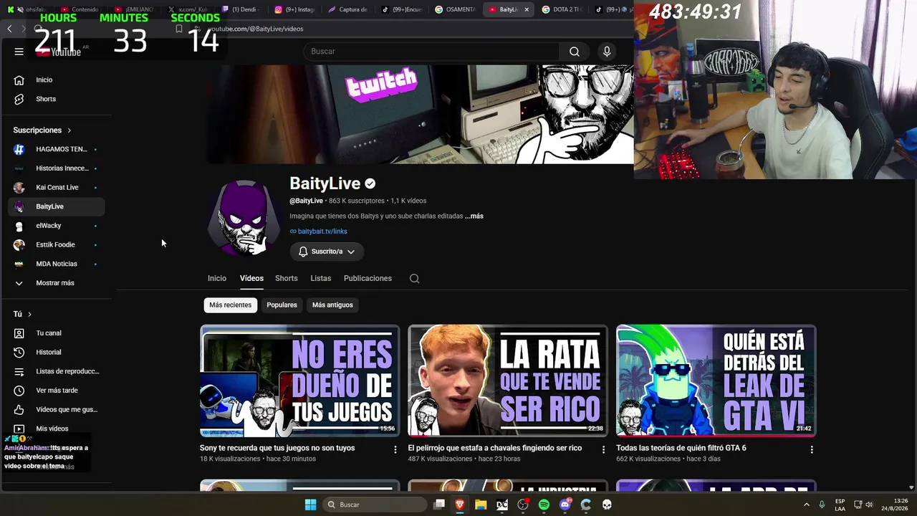Switch to the channel Listas tab
Screen dimensions: 917x516
click(x=321, y=279)
